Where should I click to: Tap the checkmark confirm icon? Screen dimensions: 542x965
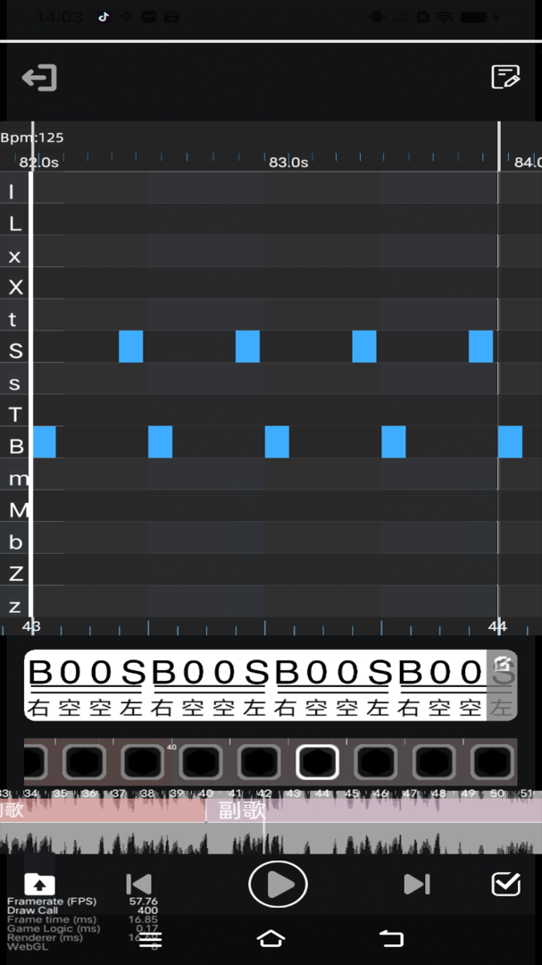click(x=506, y=885)
